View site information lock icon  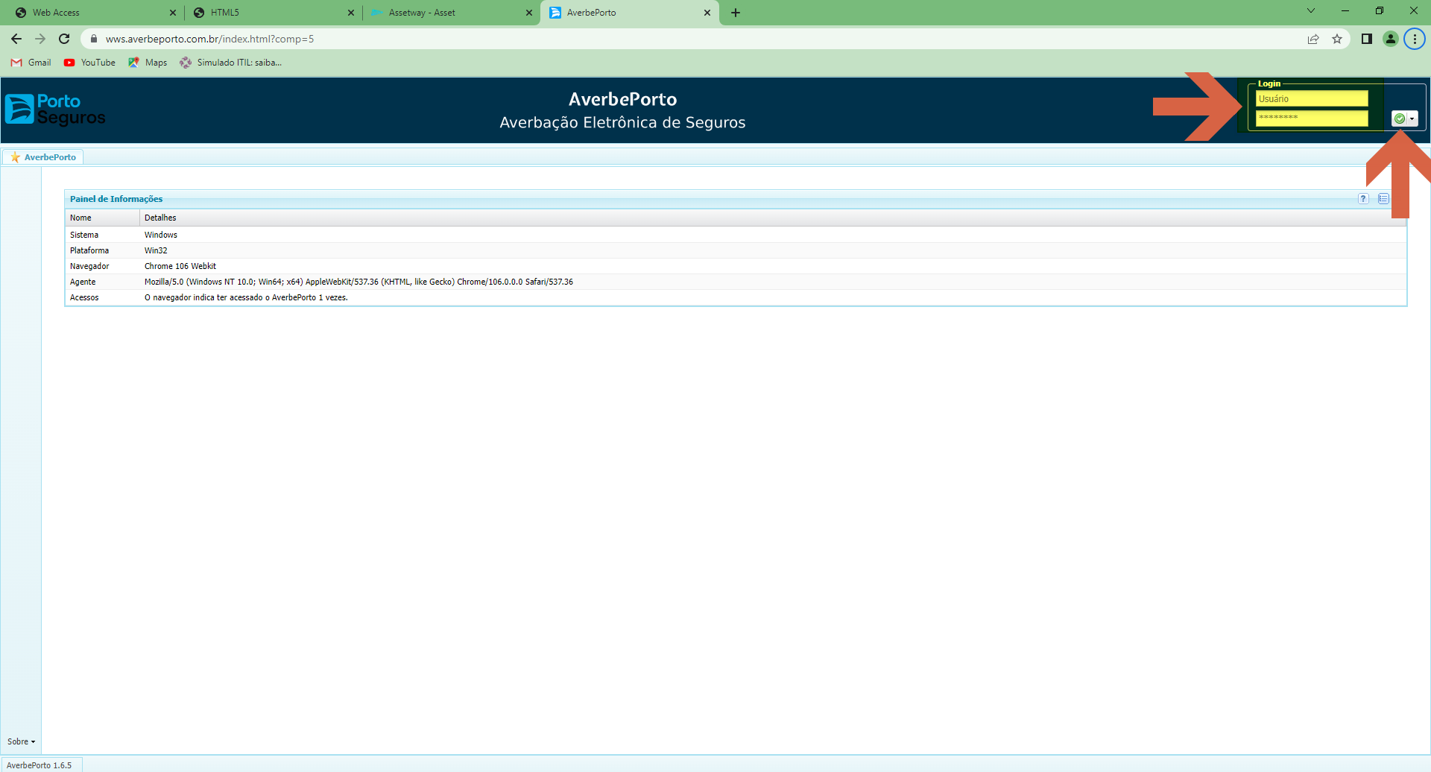94,39
